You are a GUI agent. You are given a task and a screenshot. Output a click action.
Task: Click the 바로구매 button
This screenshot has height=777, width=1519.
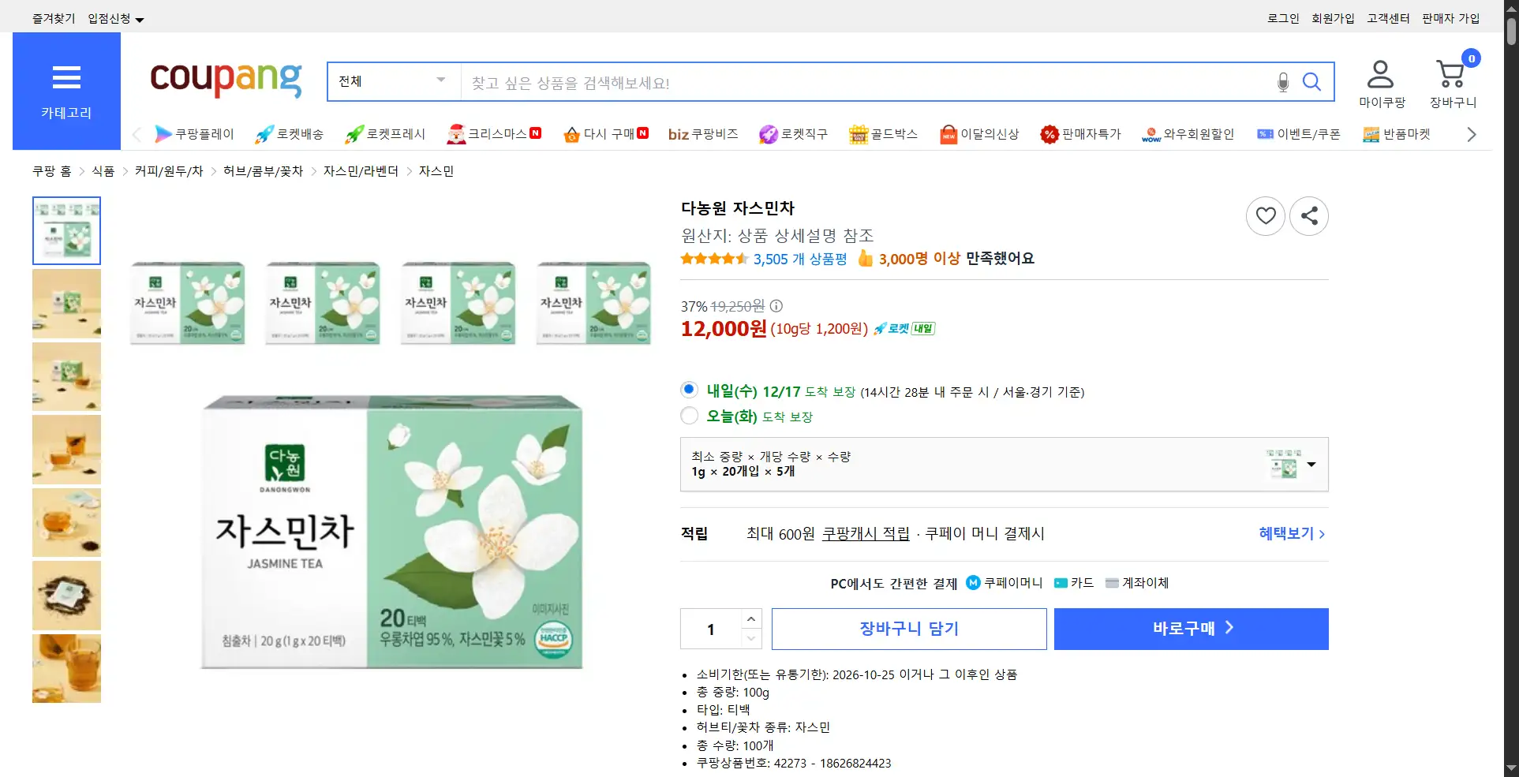click(x=1191, y=629)
